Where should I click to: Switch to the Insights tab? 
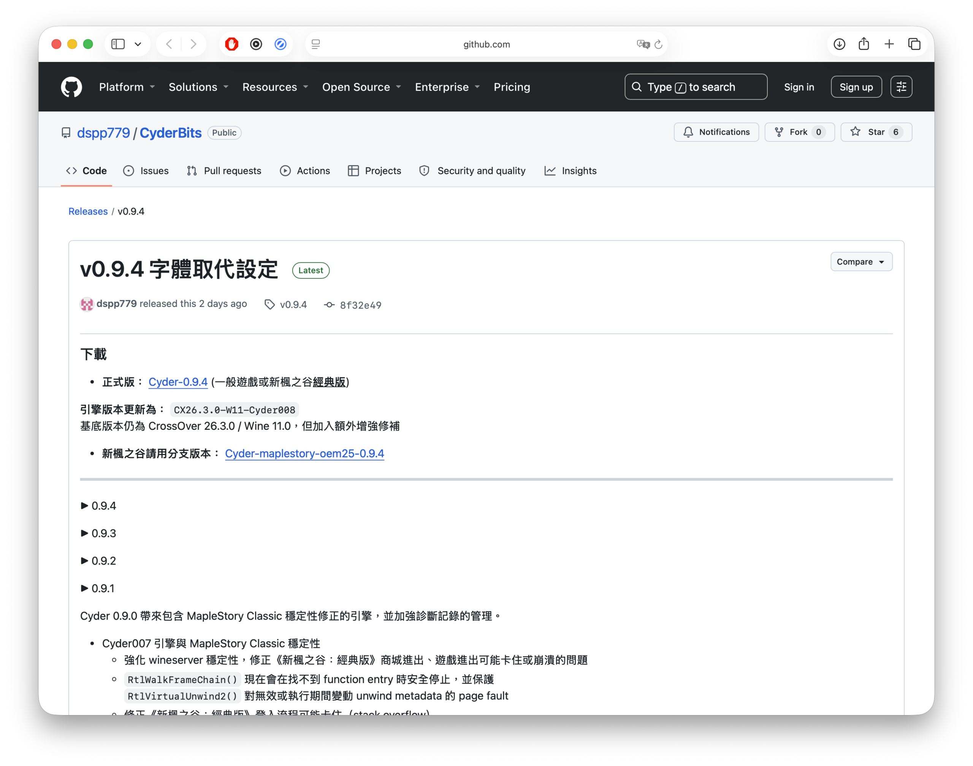point(570,171)
